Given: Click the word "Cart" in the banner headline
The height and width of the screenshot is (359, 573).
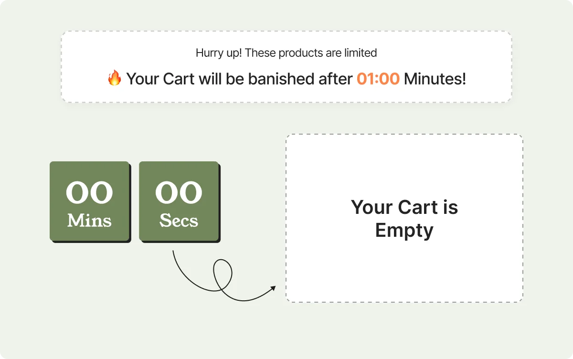Looking at the screenshot, I should click(179, 79).
